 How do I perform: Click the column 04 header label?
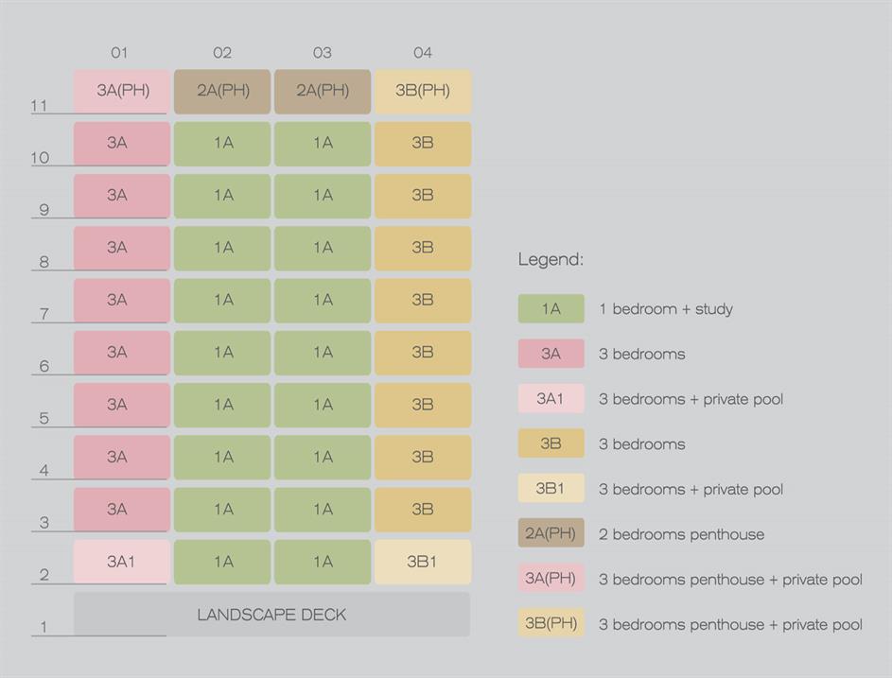[423, 53]
